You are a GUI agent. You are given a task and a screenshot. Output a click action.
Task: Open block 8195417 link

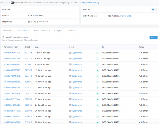[x=29, y=122]
